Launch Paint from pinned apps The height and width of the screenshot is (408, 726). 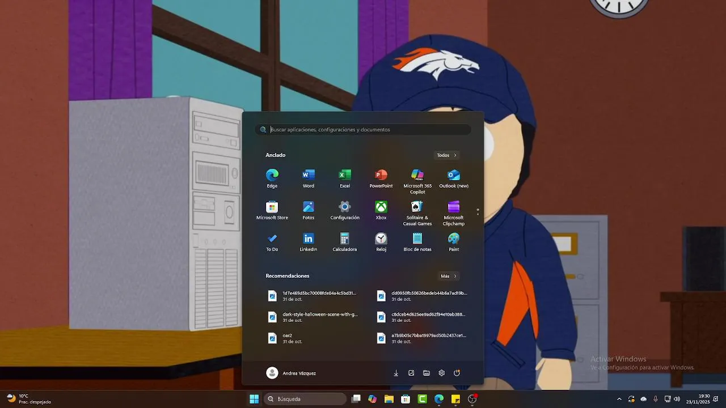tap(454, 242)
